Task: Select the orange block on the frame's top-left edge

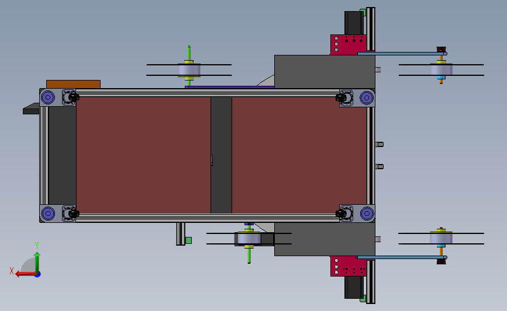Action: point(74,84)
